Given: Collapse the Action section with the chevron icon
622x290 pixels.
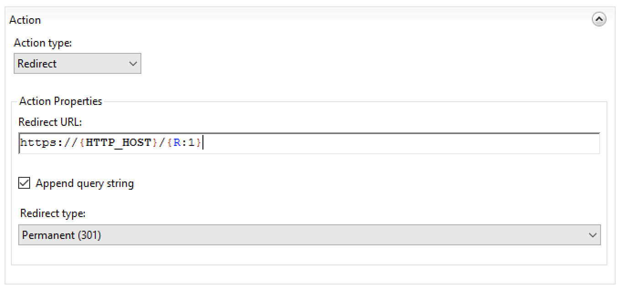Looking at the screenshot, I should [599, 20].
